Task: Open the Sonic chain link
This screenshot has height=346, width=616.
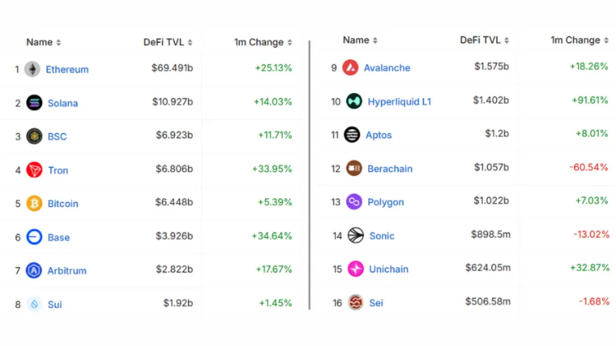Action: pos(382,235)
